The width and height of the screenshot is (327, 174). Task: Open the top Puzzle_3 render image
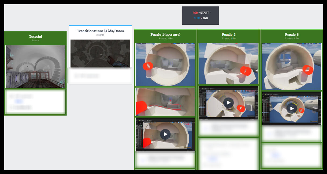(292, 66)
